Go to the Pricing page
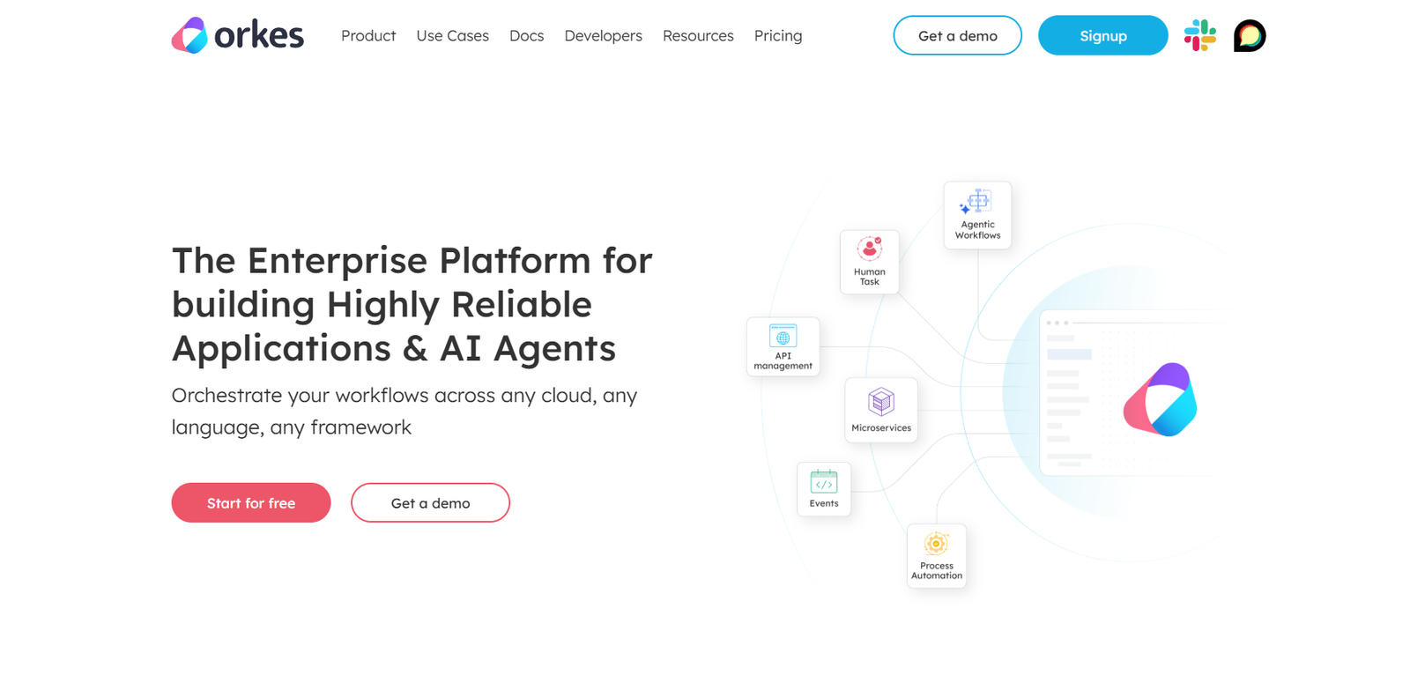The image size is (1410, 683). tap(777, 36)
